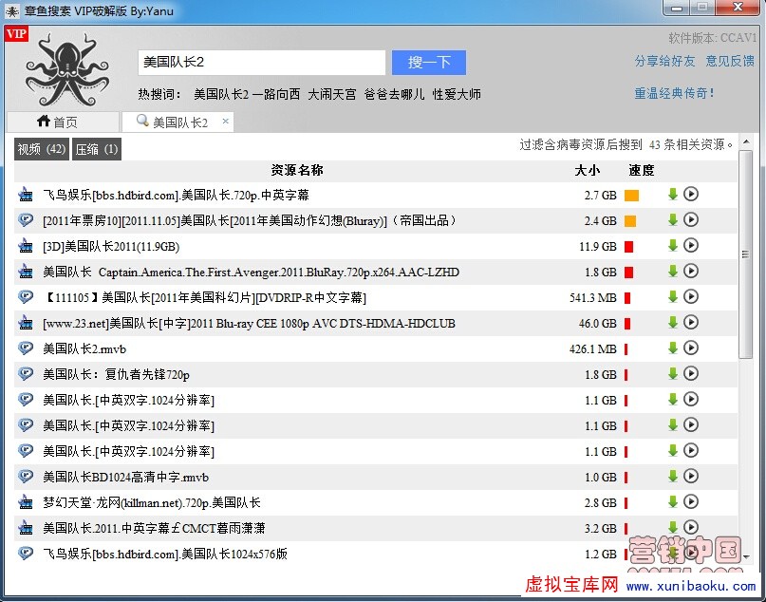Download the first 飞鸟娱乐 720p 中英字幕 result
This screenshot has height=602, width=766.
(x=673, y=195)
